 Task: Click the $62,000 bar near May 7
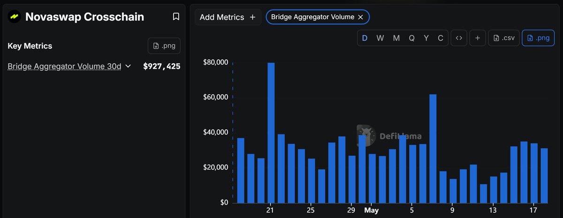(433, 148)
